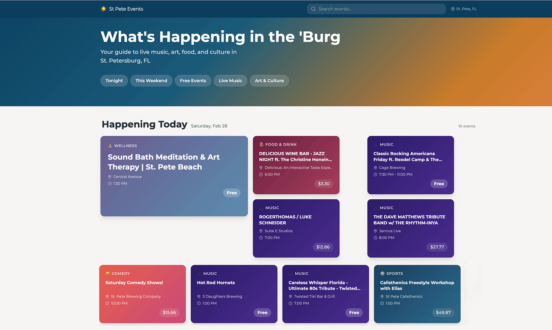Open Calisthenics Freestyle Workshop with Elias event
The width and height of the screenshot is (552, 330).
[417, 294]
